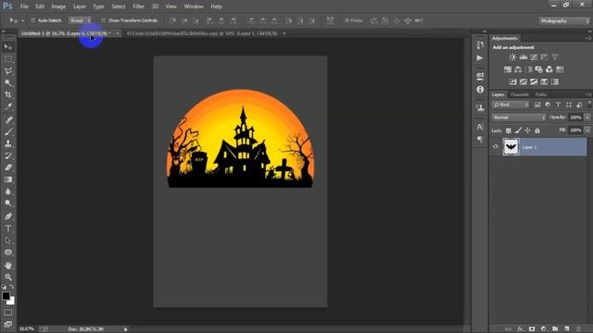The image size is (593, 333).
Task: Select the Hand tool
Action: click(8, 265)
